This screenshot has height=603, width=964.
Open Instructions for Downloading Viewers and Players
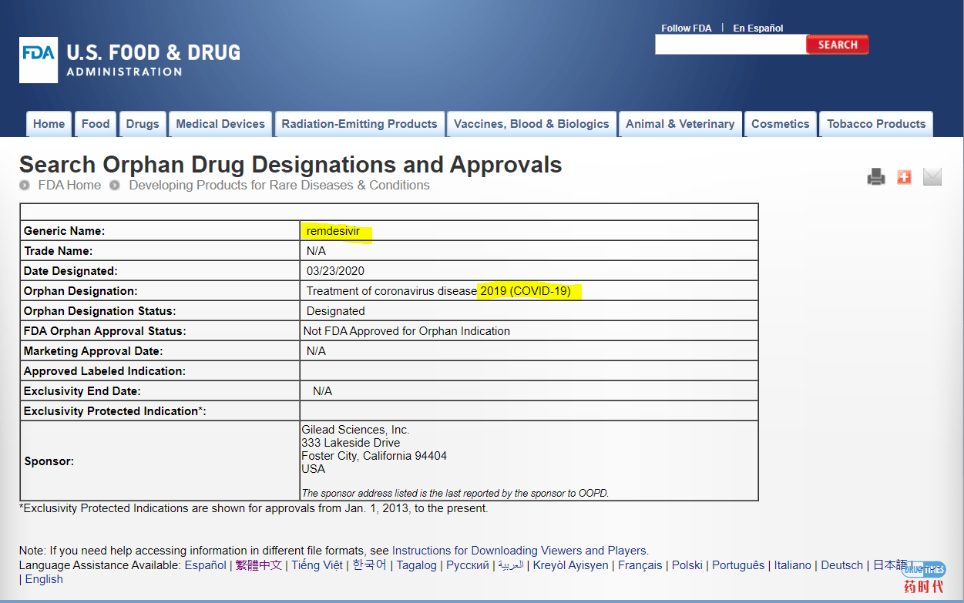(519, 551)
